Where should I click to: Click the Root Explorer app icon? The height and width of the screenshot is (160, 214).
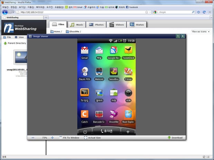(x=128, y=114)
